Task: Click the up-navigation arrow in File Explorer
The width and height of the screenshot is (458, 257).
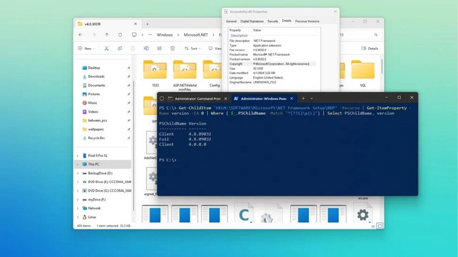Action: (107, 35)
